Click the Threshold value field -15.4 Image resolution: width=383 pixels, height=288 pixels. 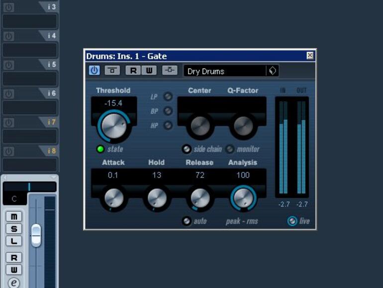pos(113,103)
